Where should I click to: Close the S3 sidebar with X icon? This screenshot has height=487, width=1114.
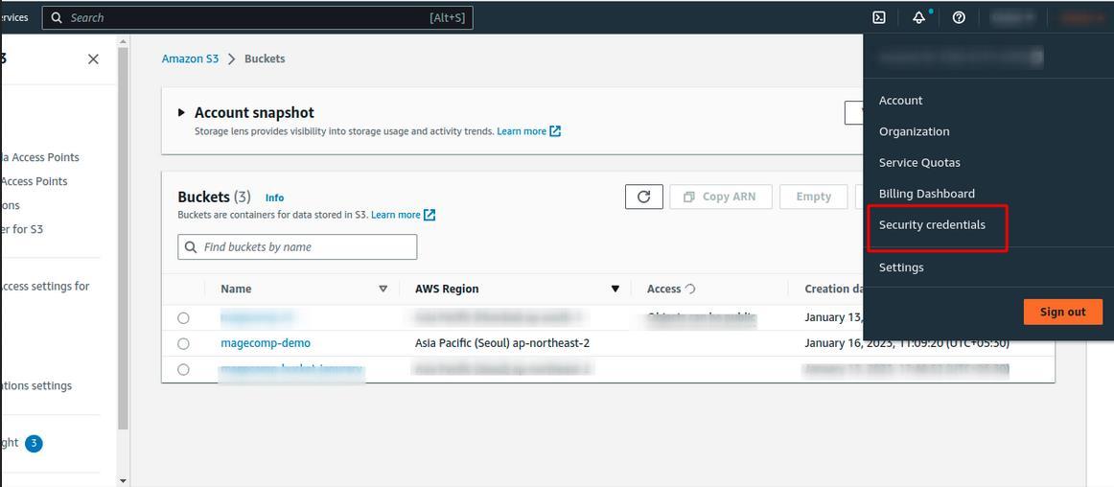(x=93, y=59)
